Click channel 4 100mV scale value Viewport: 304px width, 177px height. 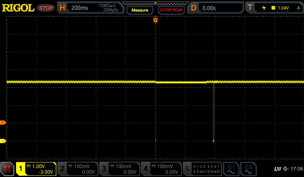tap(165, 166)
